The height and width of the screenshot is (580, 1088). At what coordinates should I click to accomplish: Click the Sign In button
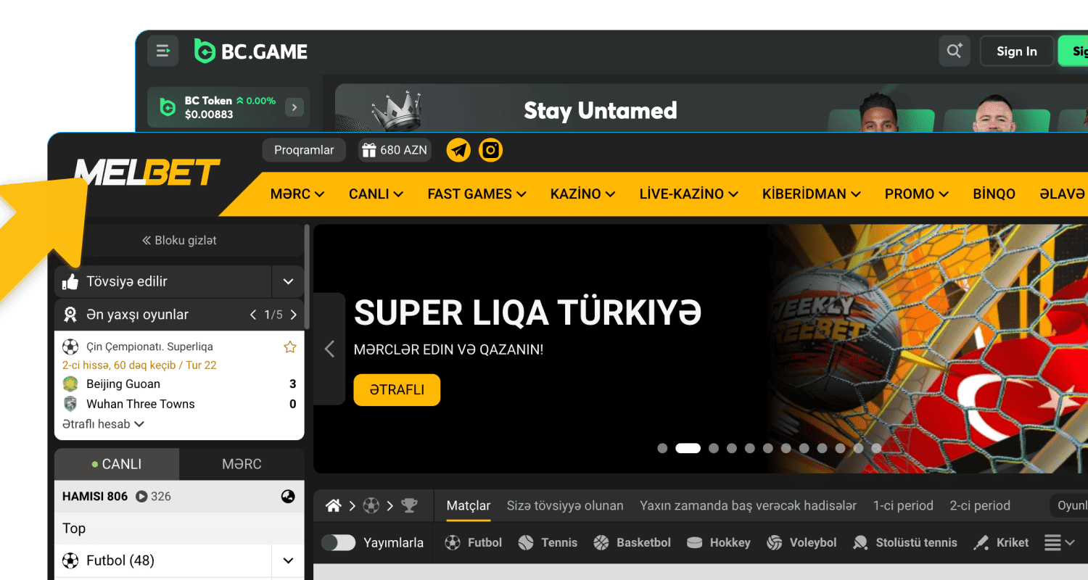[x=1016, y=51]
